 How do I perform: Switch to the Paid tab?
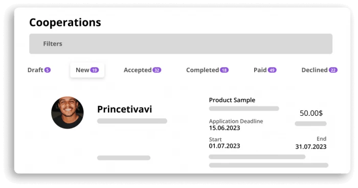pyautogui.click(x=265, y=70)
